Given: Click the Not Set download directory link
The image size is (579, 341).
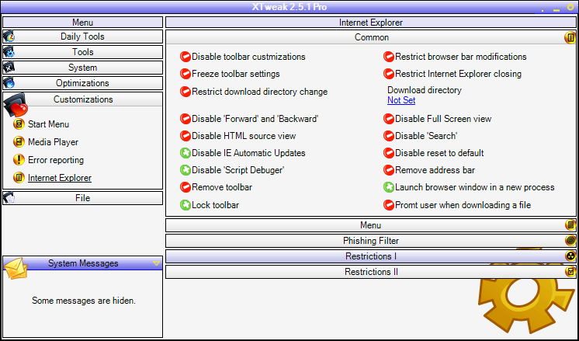Looking at the screenshot, I should (401, 100).
